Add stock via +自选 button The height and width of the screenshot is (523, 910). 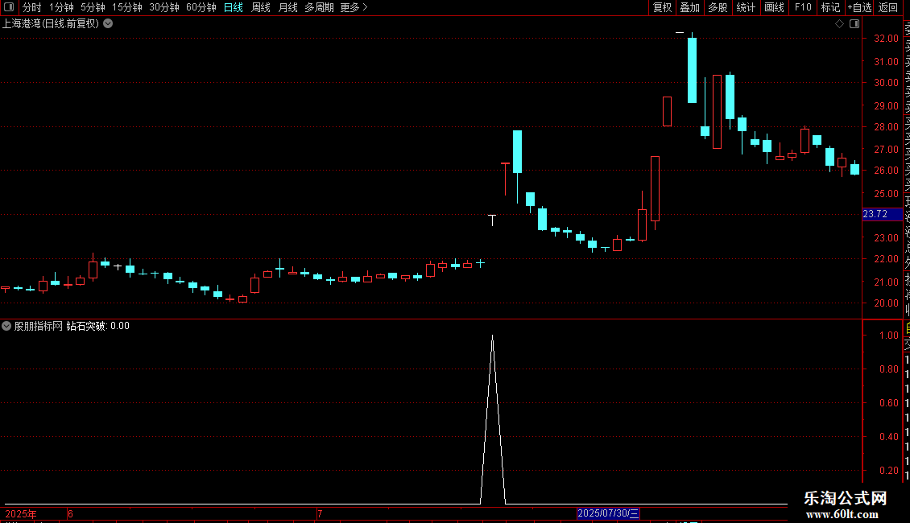pos(859,7)
